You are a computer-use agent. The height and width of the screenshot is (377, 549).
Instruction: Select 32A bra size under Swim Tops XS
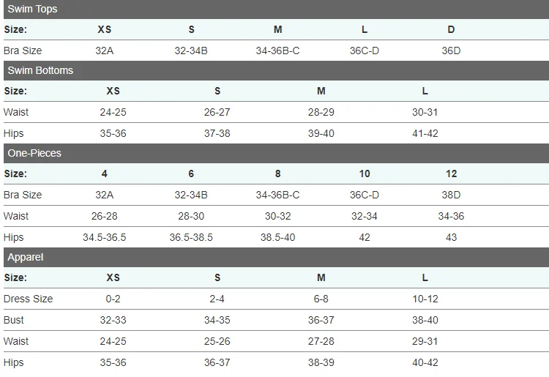[105, 51]
